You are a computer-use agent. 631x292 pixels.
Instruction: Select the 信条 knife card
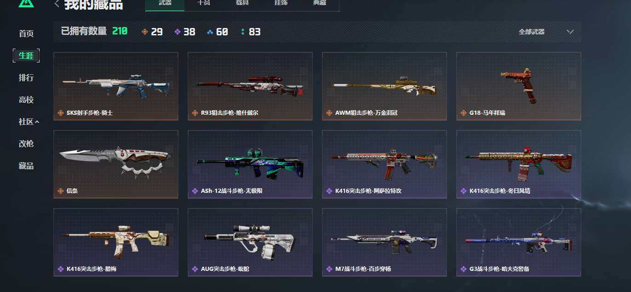tap(116, 164)
